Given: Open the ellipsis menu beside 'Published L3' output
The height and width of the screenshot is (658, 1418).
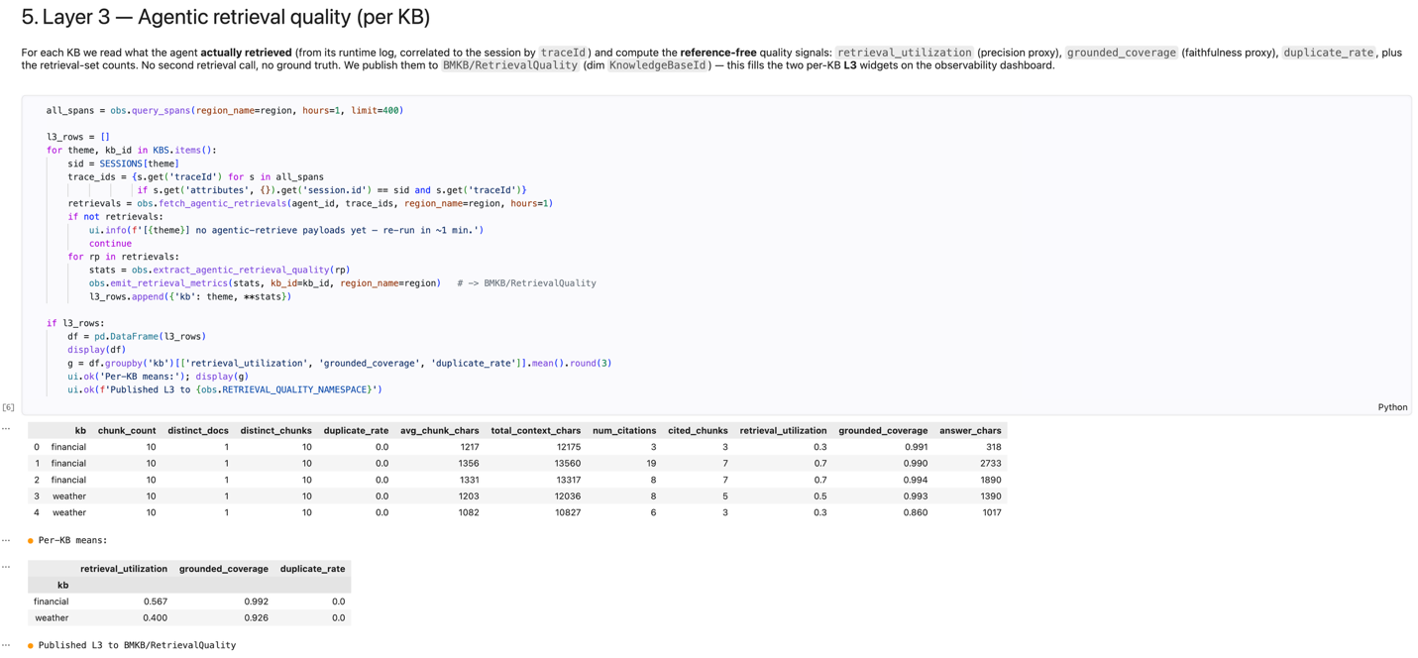Looking at the screenshot, I should tap(6, 645).
